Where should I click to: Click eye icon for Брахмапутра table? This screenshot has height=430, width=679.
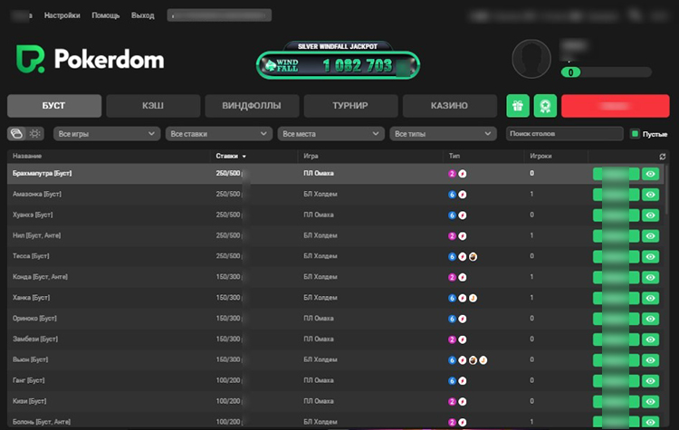click(650, 173)
